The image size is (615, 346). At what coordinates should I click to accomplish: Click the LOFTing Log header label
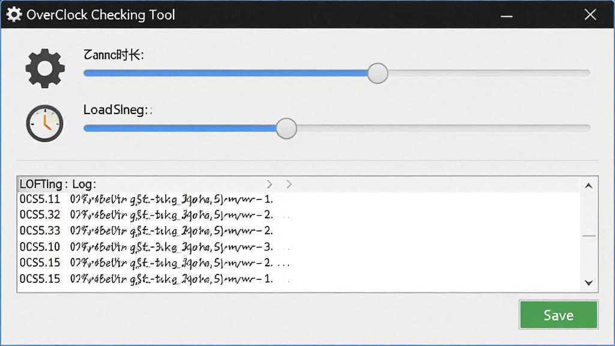58,184
